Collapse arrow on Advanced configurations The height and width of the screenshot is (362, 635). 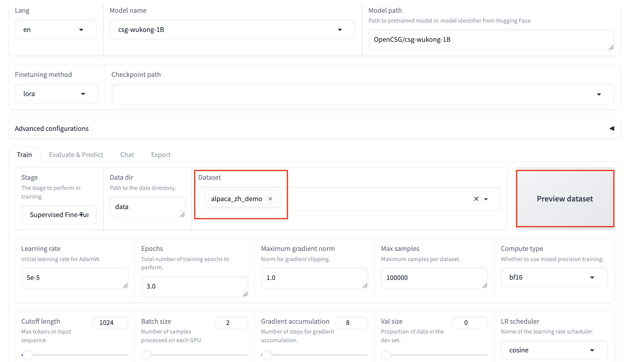tap(612, 128)
